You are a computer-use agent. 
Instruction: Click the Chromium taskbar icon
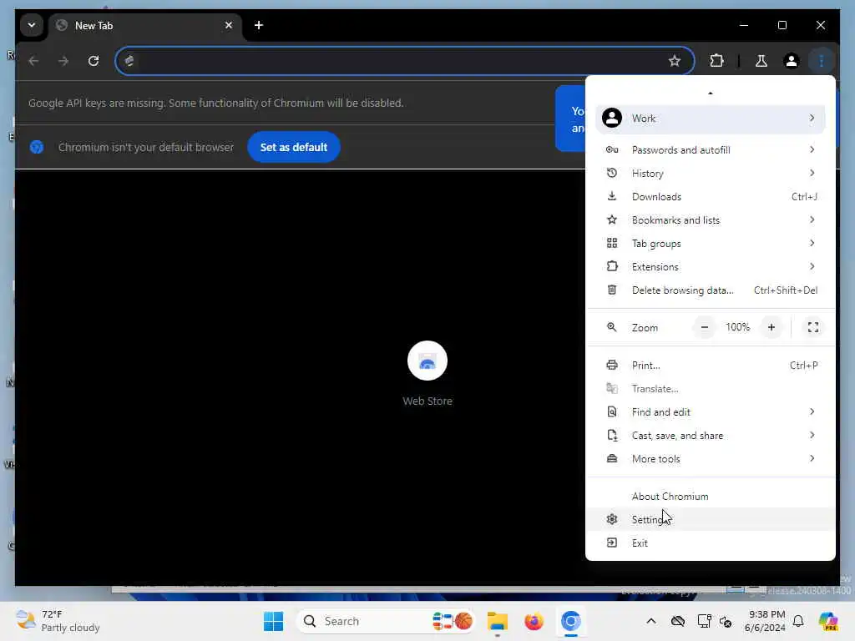570,621
